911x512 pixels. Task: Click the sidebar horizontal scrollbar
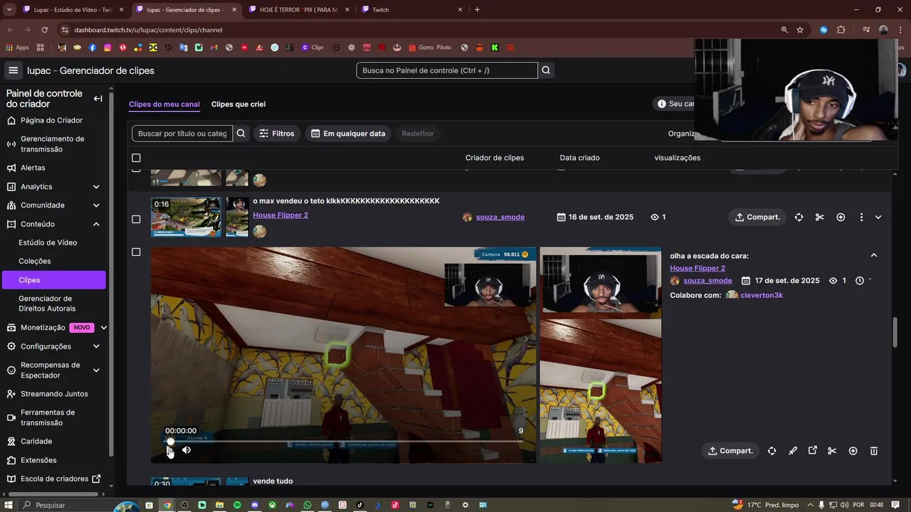[x=53, y=494]
